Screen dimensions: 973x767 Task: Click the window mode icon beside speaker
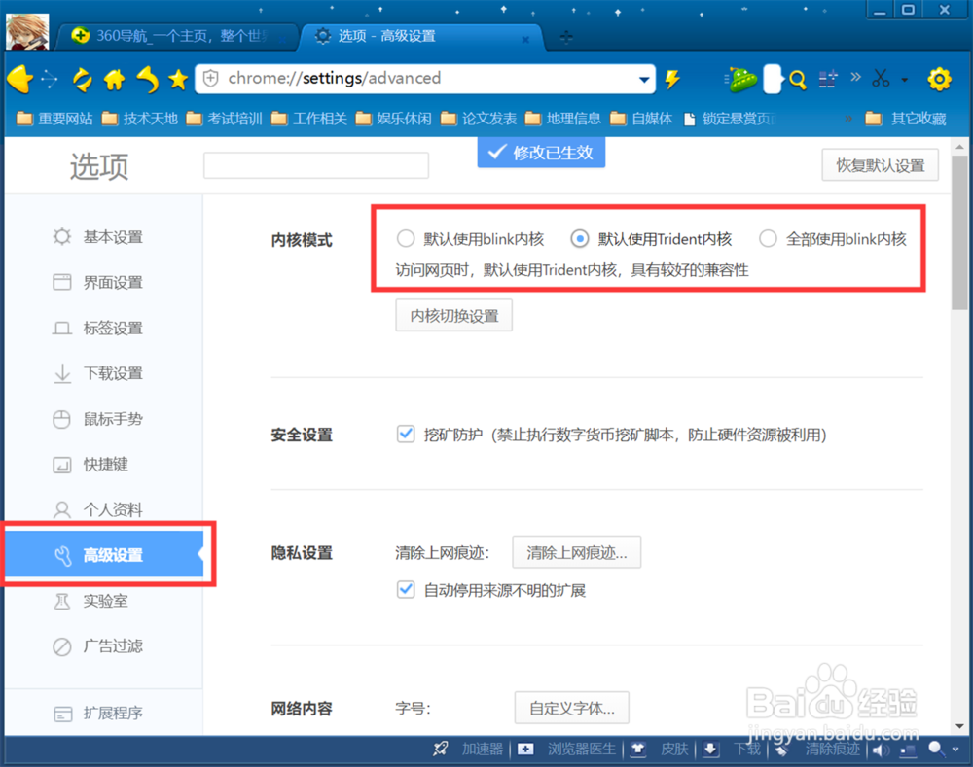[x=908, y=750]
